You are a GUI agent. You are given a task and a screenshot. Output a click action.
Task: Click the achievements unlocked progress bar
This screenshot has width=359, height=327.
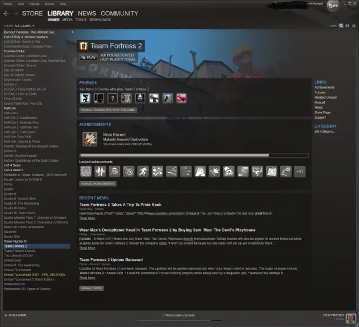point(194,155)
